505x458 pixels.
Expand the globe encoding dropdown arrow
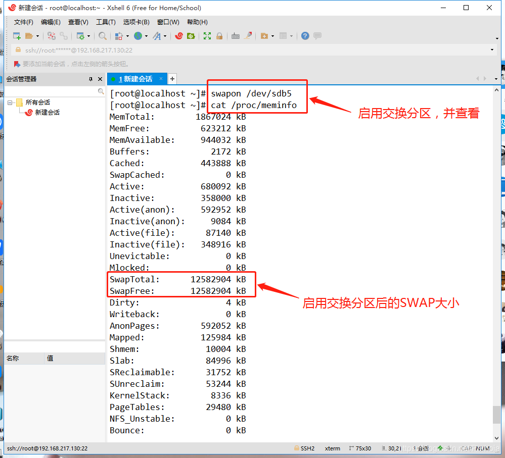click(146, 36)
